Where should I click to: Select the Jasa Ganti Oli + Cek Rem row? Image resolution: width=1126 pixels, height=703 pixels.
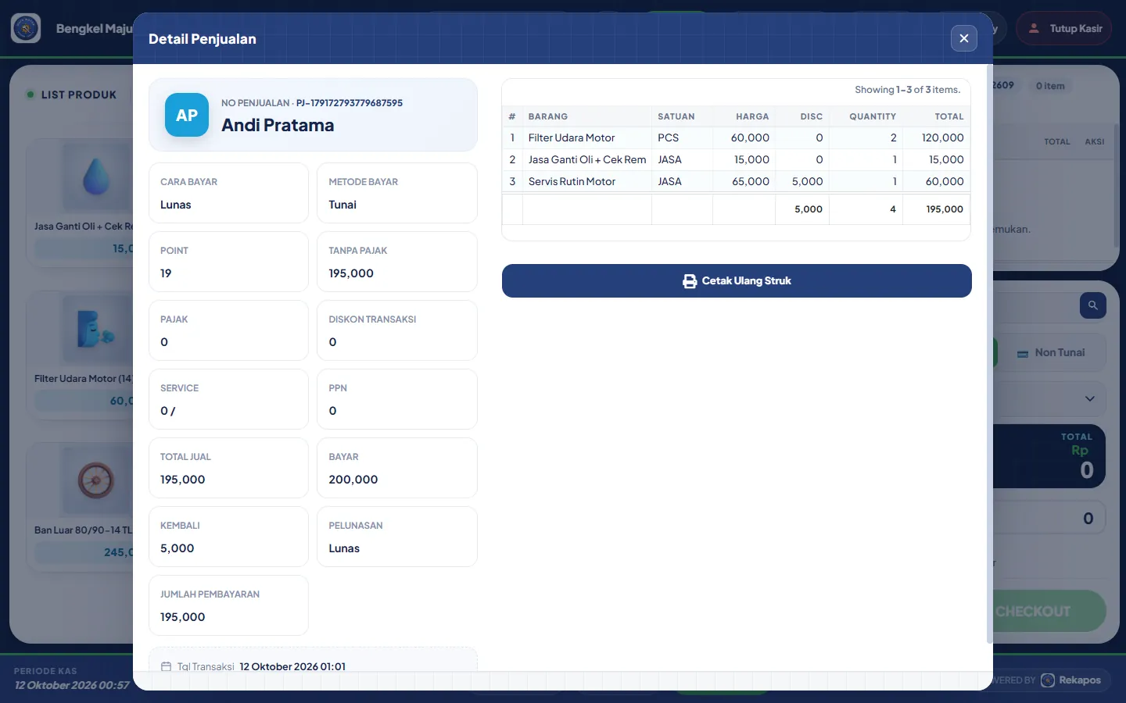coord(736,159)
